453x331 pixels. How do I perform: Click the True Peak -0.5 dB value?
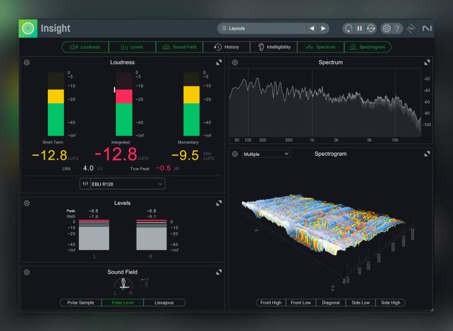163,168
